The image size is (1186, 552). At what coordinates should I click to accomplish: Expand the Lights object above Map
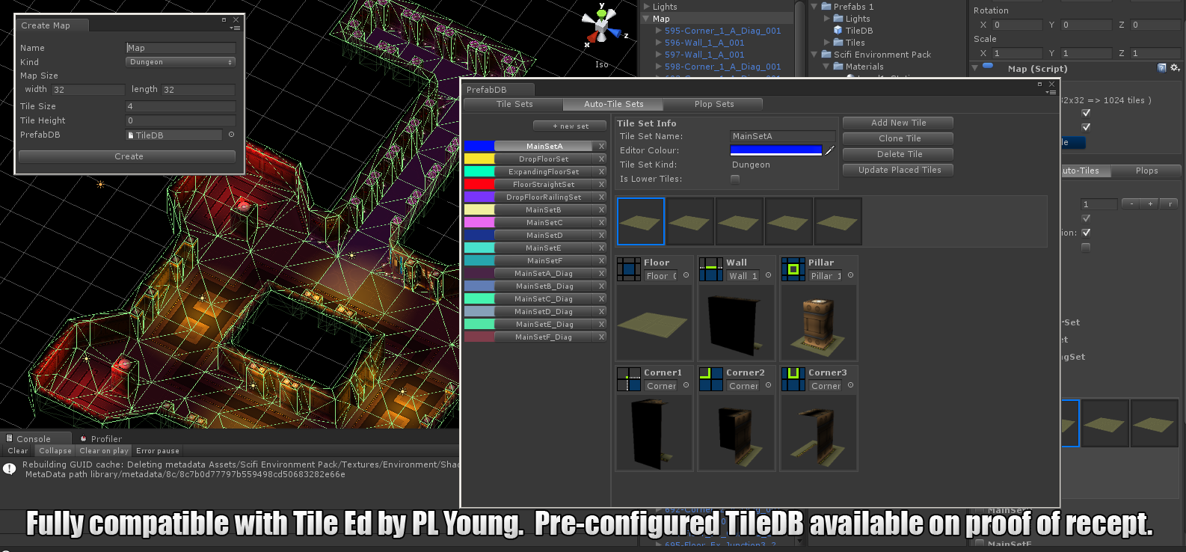[x=646, y=7]
